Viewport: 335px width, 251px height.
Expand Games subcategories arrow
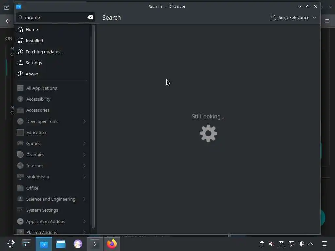[x=84, y=143]
